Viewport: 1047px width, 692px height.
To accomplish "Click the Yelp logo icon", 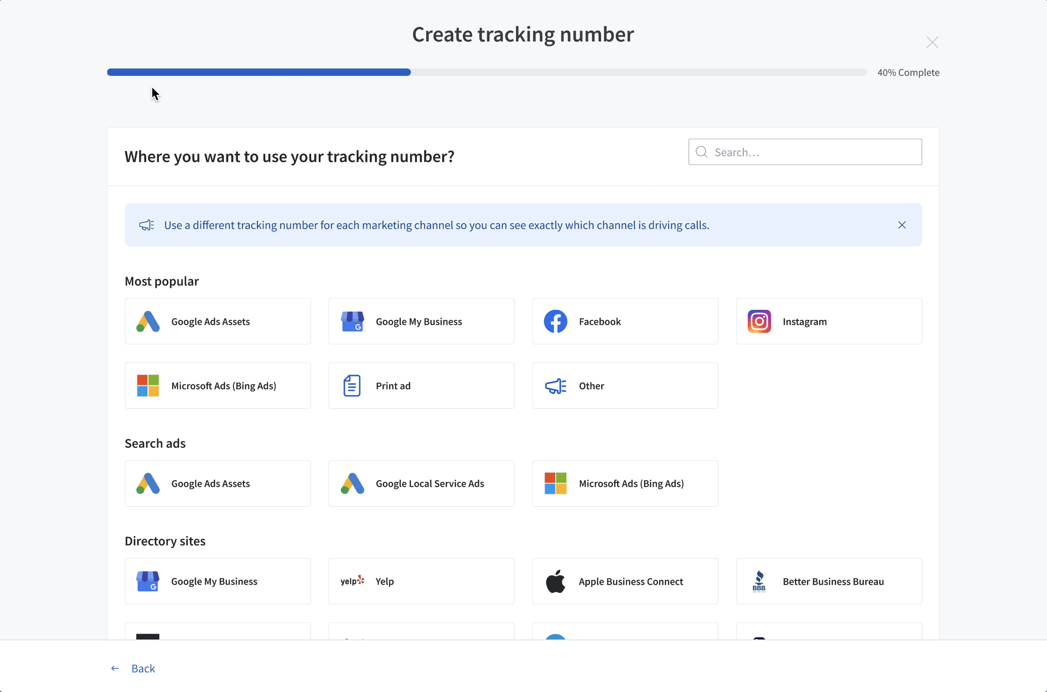I will tap(352, 581).
